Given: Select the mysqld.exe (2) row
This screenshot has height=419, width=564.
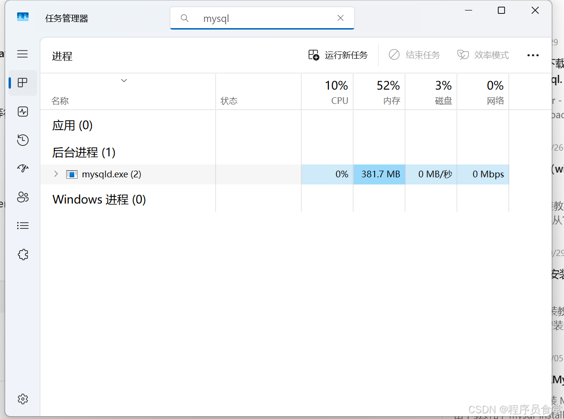Looking at the screenshot, I should tap(275, 174).
